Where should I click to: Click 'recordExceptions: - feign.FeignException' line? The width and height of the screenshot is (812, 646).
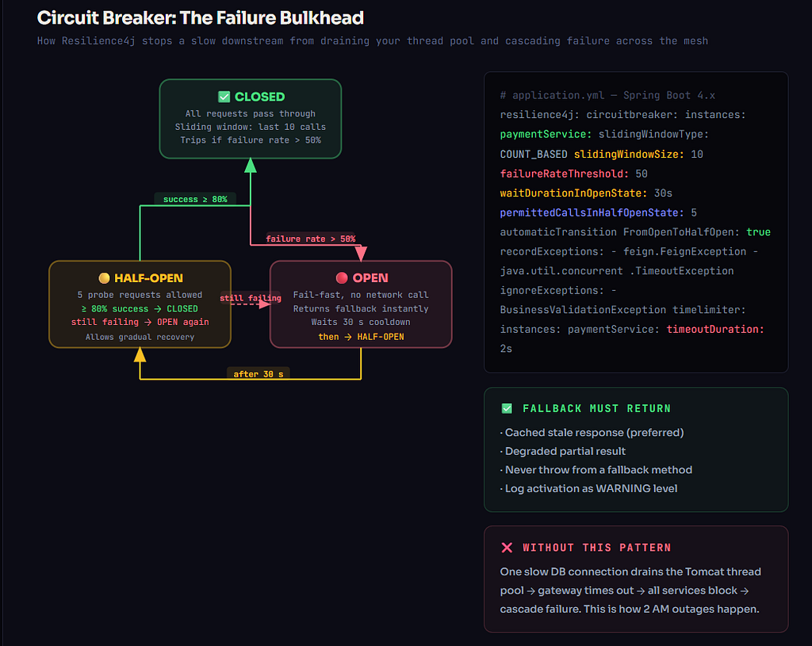point(629,251)
